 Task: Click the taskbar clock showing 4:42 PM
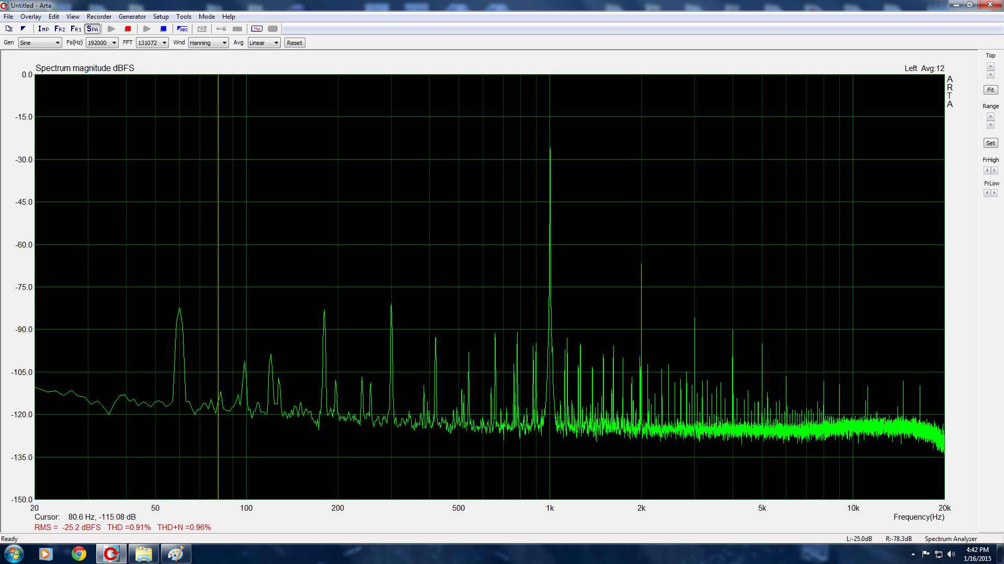click(977, 554)
